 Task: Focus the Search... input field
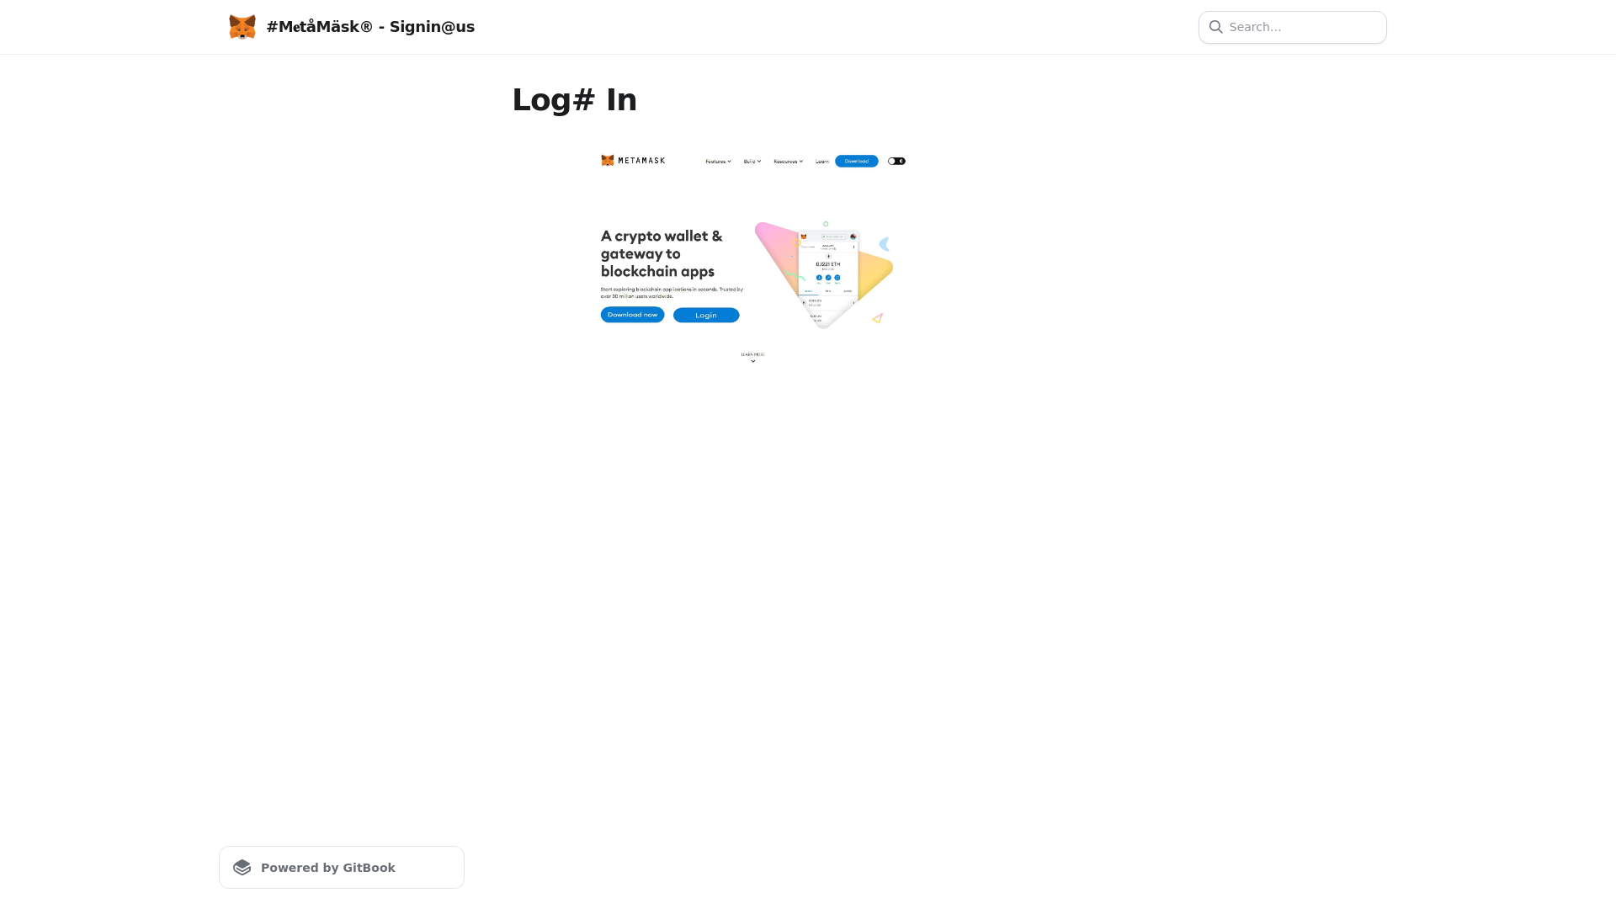(1292, 27)
